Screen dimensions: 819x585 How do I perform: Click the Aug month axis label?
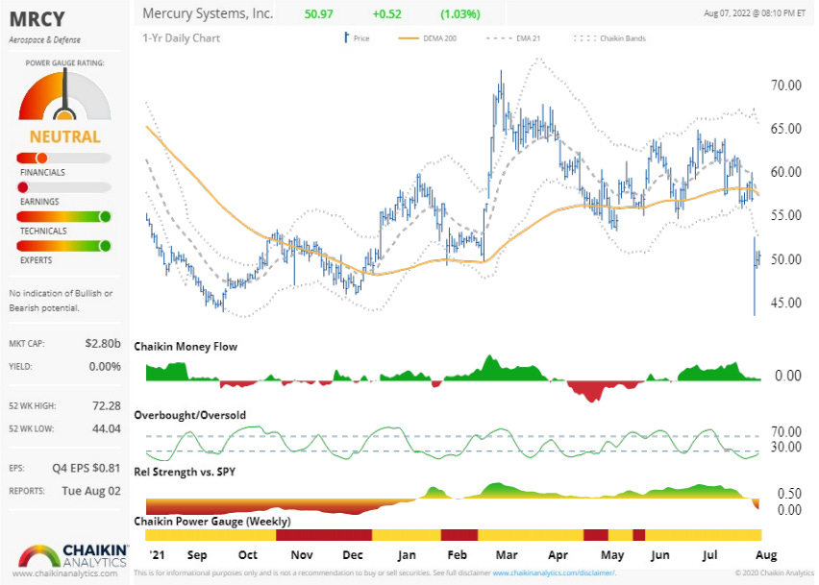(x=766, y=555)
